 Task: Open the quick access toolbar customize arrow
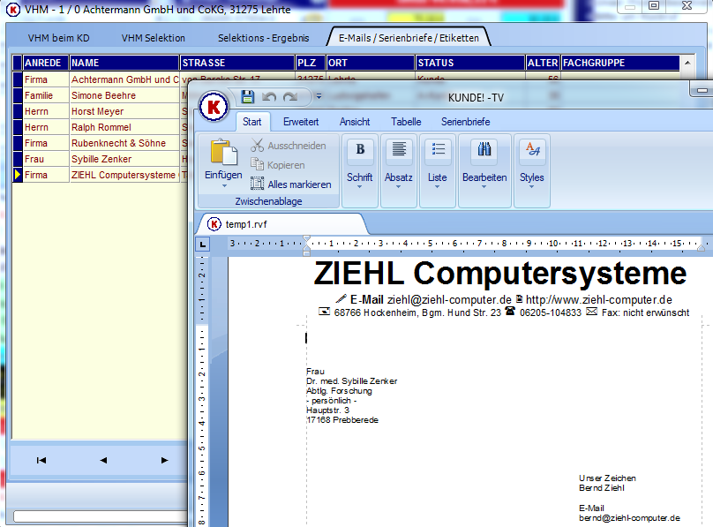click(319, 96)
